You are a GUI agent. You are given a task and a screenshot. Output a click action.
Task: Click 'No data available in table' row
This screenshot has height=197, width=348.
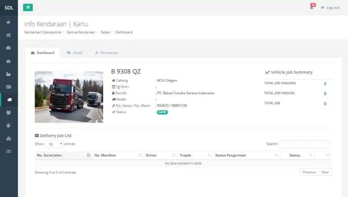point(183,163)
